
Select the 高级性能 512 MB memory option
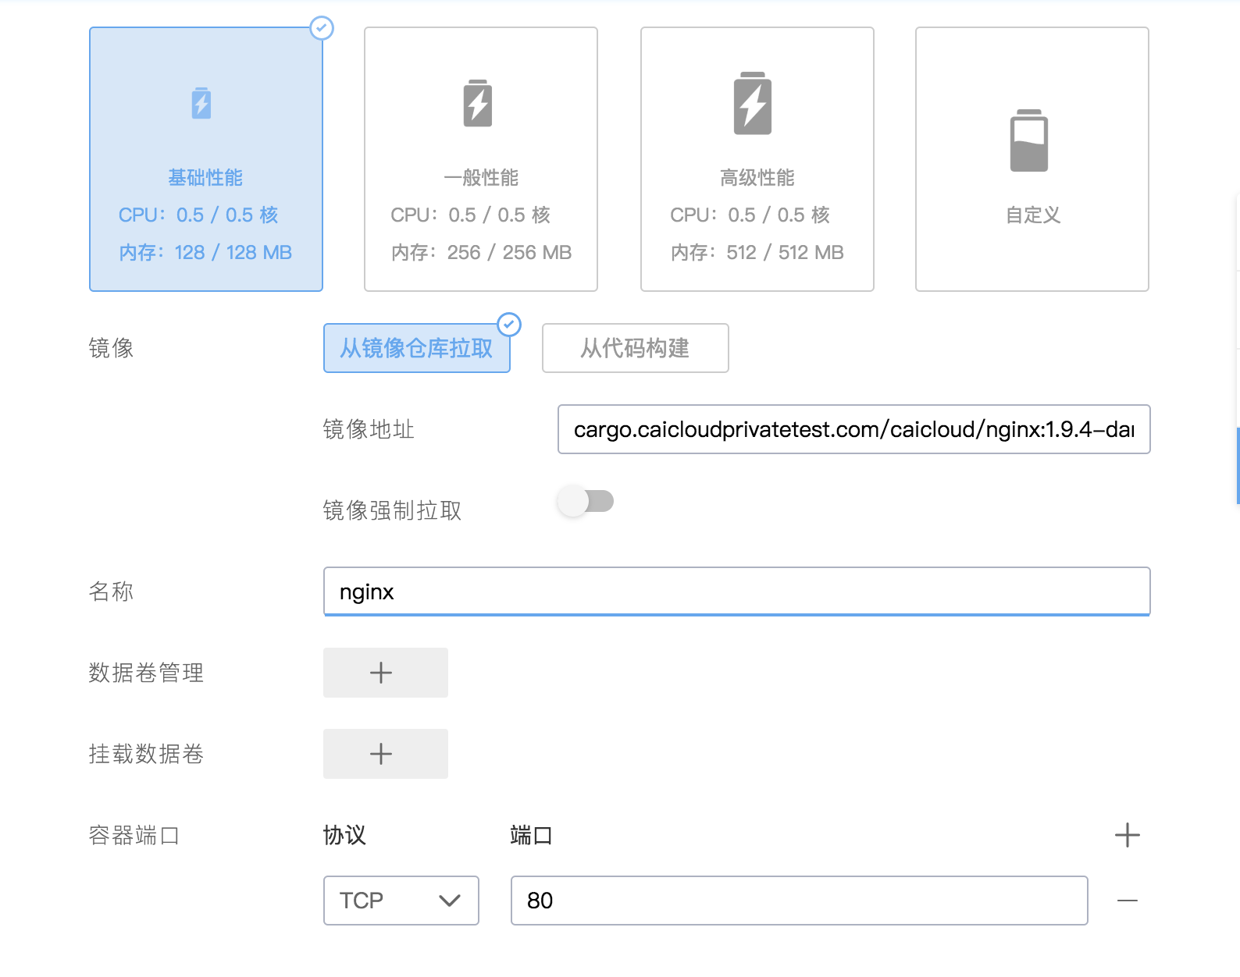click(757, 252)
